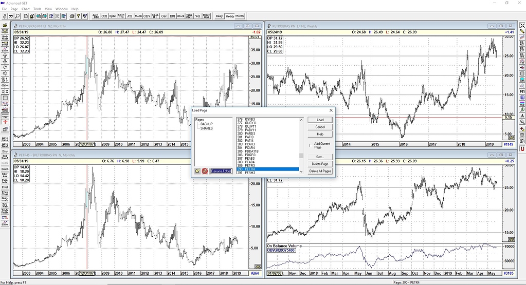
Task: Click the Sort... button
Action: coord(320,157)
